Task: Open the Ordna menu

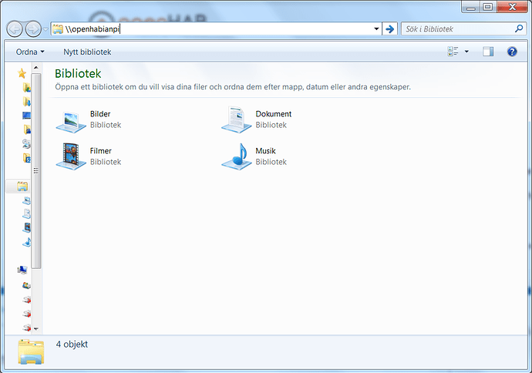Action: tap(30, 52)
